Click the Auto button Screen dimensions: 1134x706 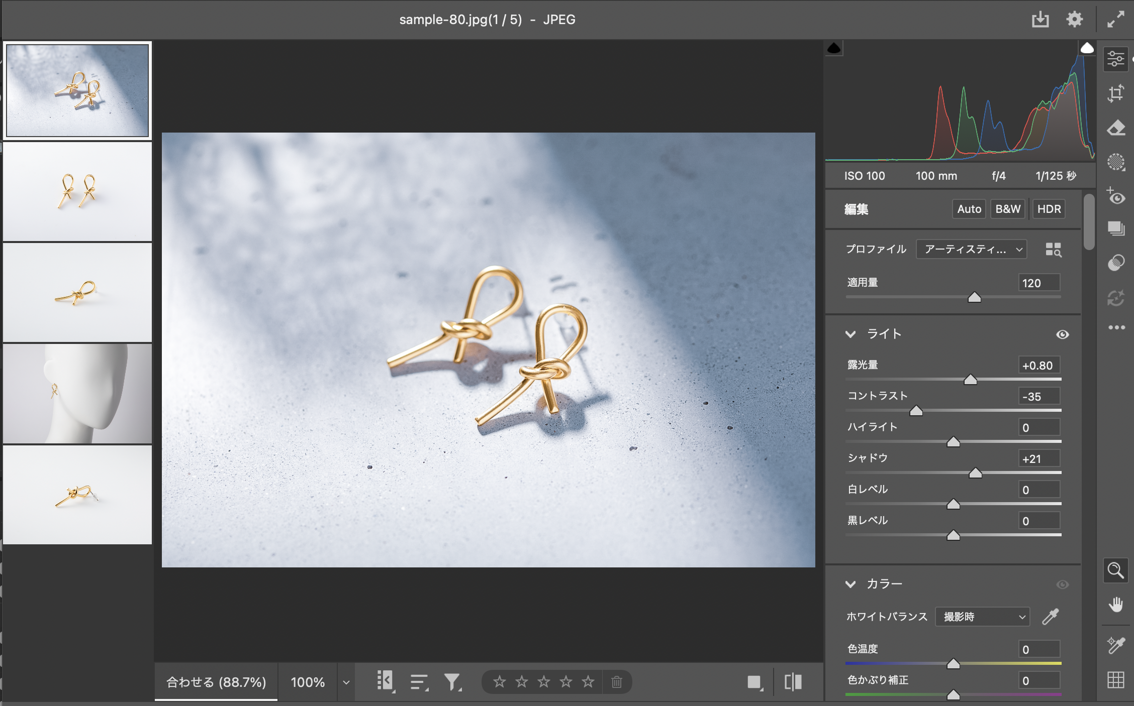click(969, 209)
